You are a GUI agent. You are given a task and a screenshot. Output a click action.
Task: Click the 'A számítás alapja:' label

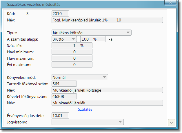point(23,39)
